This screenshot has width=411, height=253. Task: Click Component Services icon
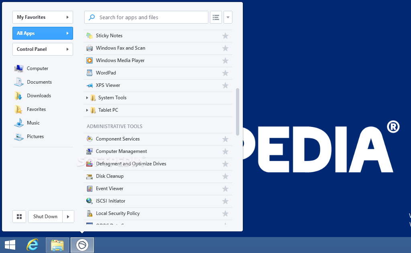[x=90, y=139]
